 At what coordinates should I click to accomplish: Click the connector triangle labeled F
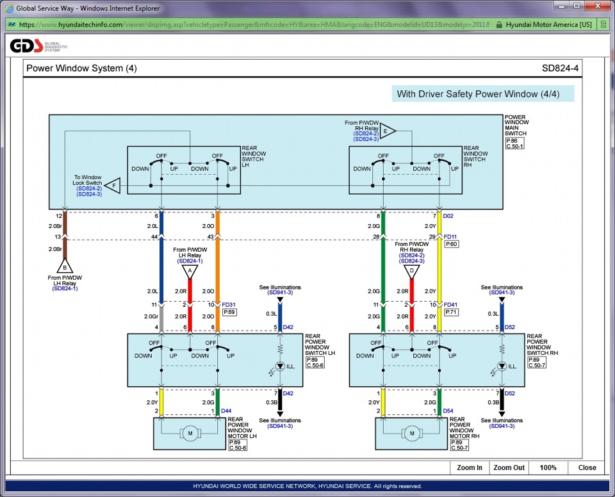click(x=113, y=186)
